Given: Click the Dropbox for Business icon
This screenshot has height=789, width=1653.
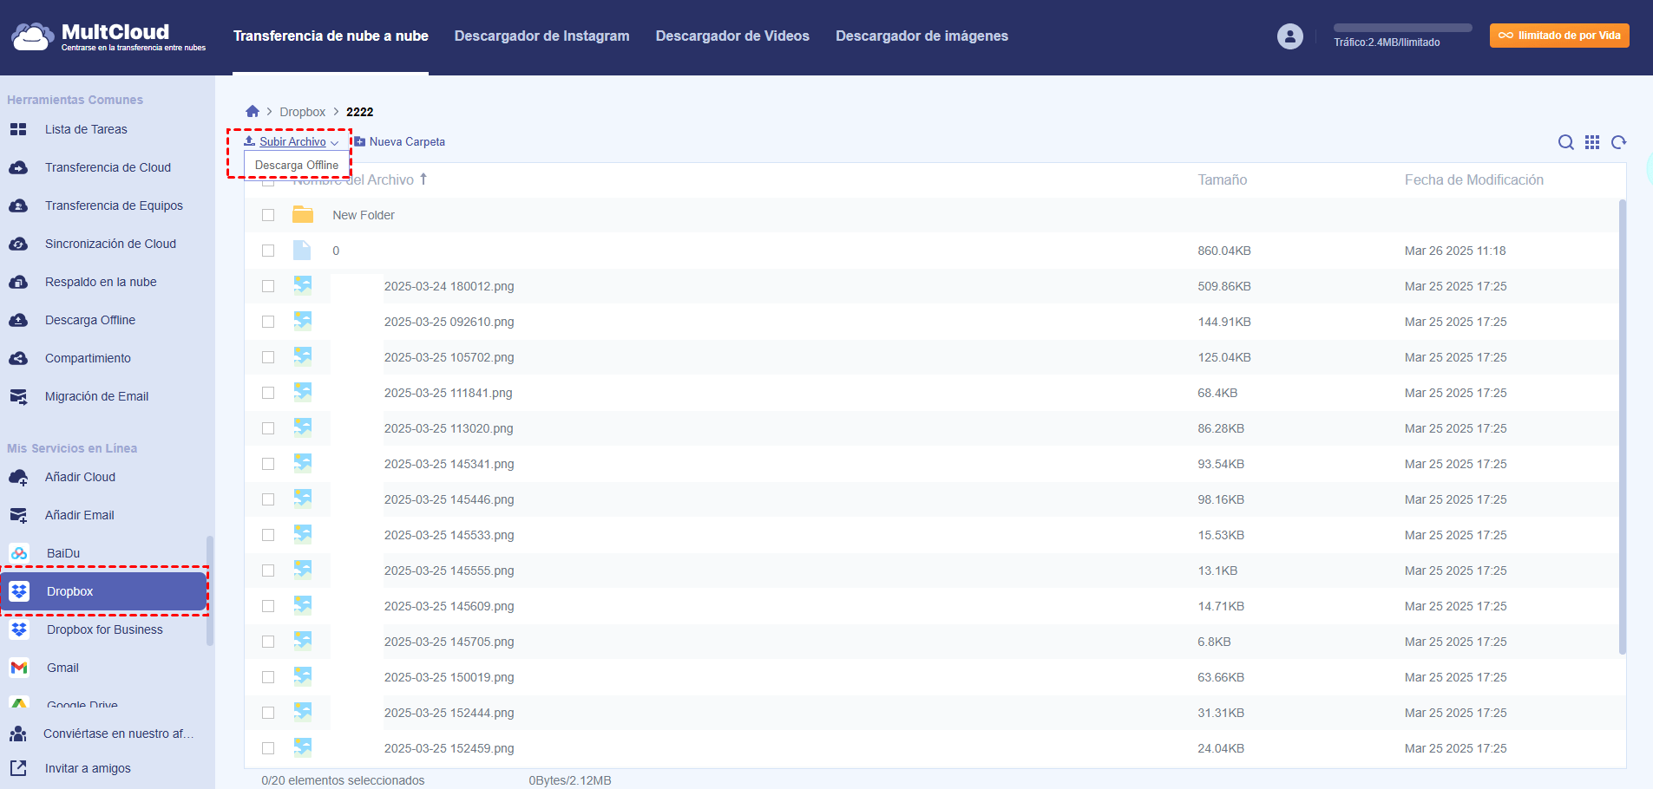Looking at the screenshot, I should pyautogui.click(x=19, y=629).
